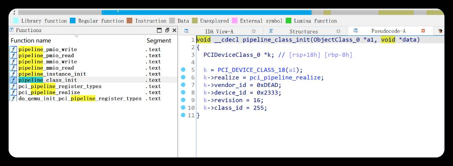Select pipeline_class_init function row
Image resolution: width=453 pixels, height=166 pixels.
(93, 80)
